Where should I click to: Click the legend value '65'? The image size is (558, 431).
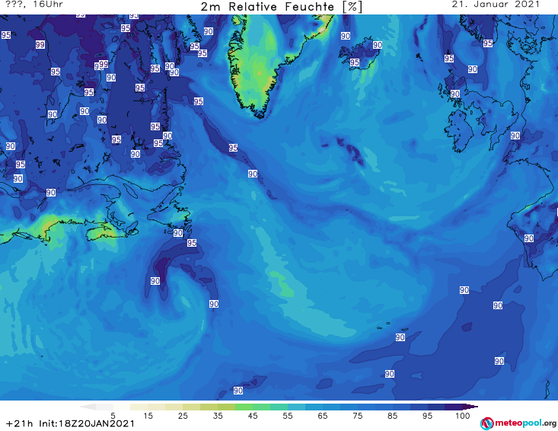(323, 416)
